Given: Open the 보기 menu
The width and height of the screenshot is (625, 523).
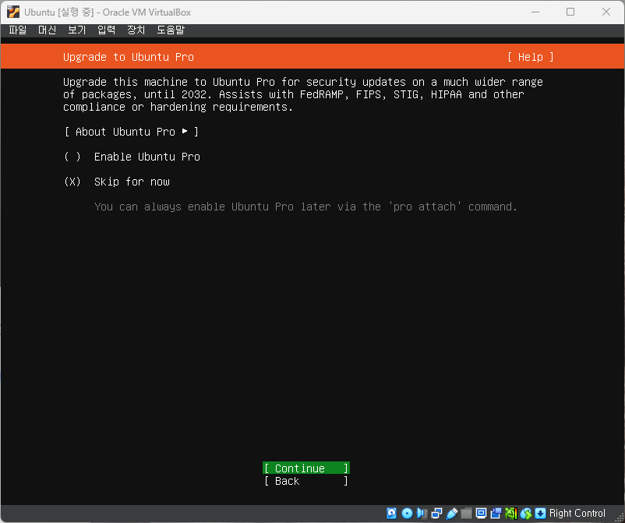Looking at the screenshot, I should pos(77,30).
